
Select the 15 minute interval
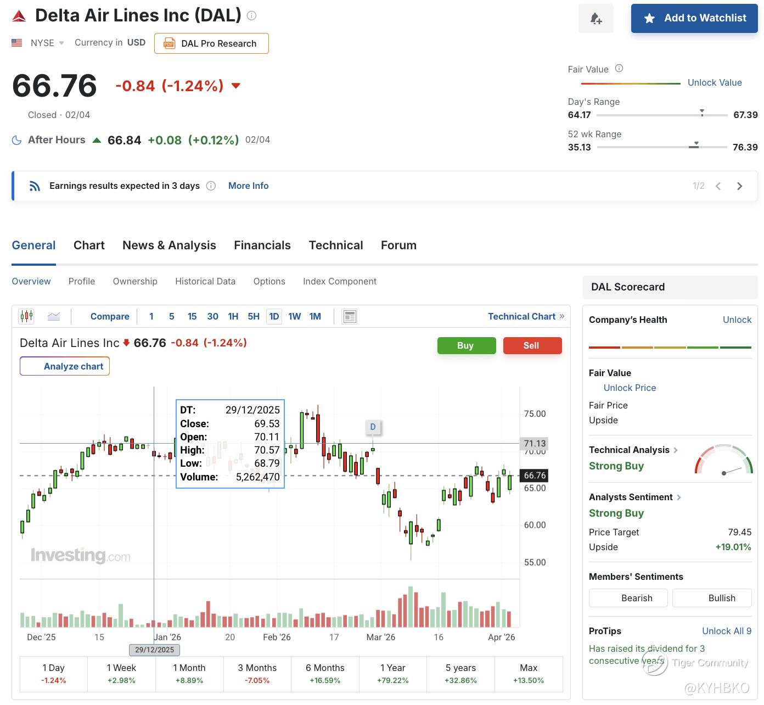pos(192,316)
